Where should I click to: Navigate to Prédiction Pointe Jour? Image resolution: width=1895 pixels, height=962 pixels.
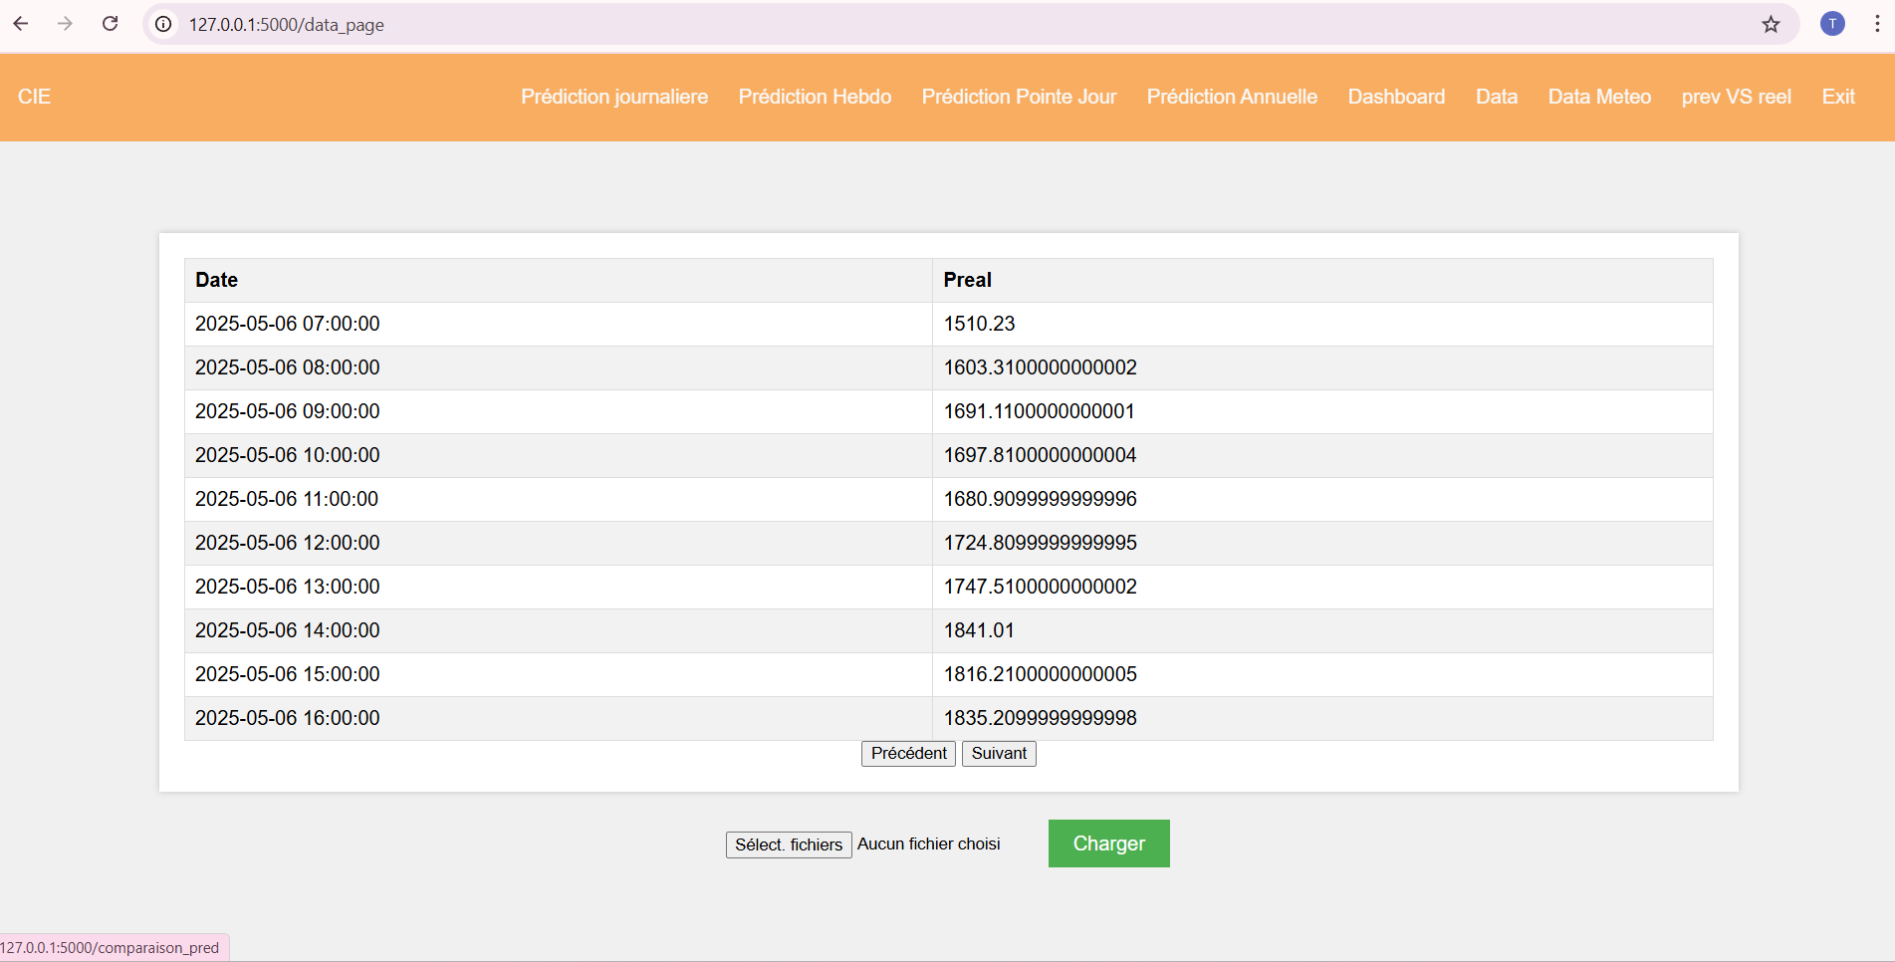tap(1019, 97)
